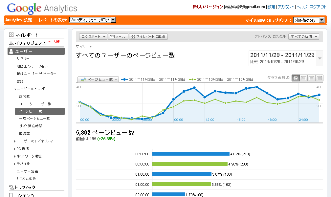Expand the date range picker arrow
Screen dimensions: 331x197
(320, 58)
